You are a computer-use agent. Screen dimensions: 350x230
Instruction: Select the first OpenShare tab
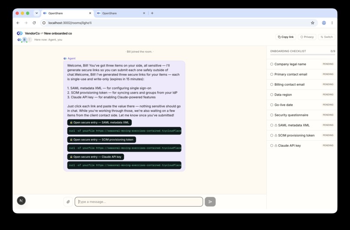[x=67, y=13]
